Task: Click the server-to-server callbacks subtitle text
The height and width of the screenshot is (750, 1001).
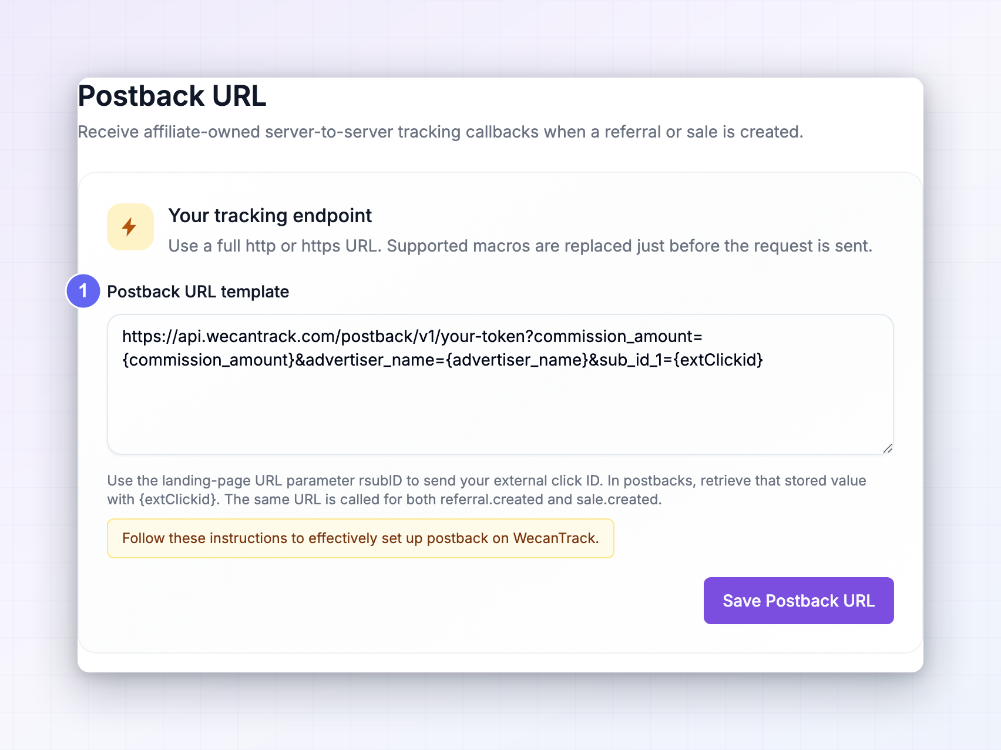Action: coord(441,132)
